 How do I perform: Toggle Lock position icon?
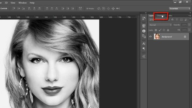[x=164, y=30]
